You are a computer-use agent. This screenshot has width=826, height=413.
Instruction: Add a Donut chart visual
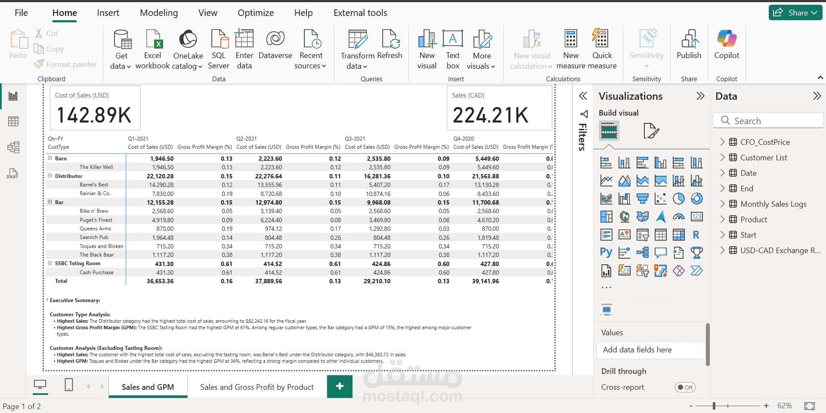pyautogui.click(x=696, y=199)
